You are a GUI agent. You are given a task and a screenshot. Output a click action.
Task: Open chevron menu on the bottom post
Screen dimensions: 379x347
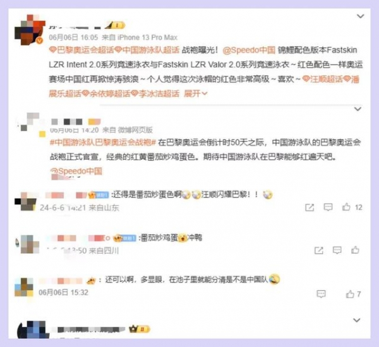click(357, 321)
